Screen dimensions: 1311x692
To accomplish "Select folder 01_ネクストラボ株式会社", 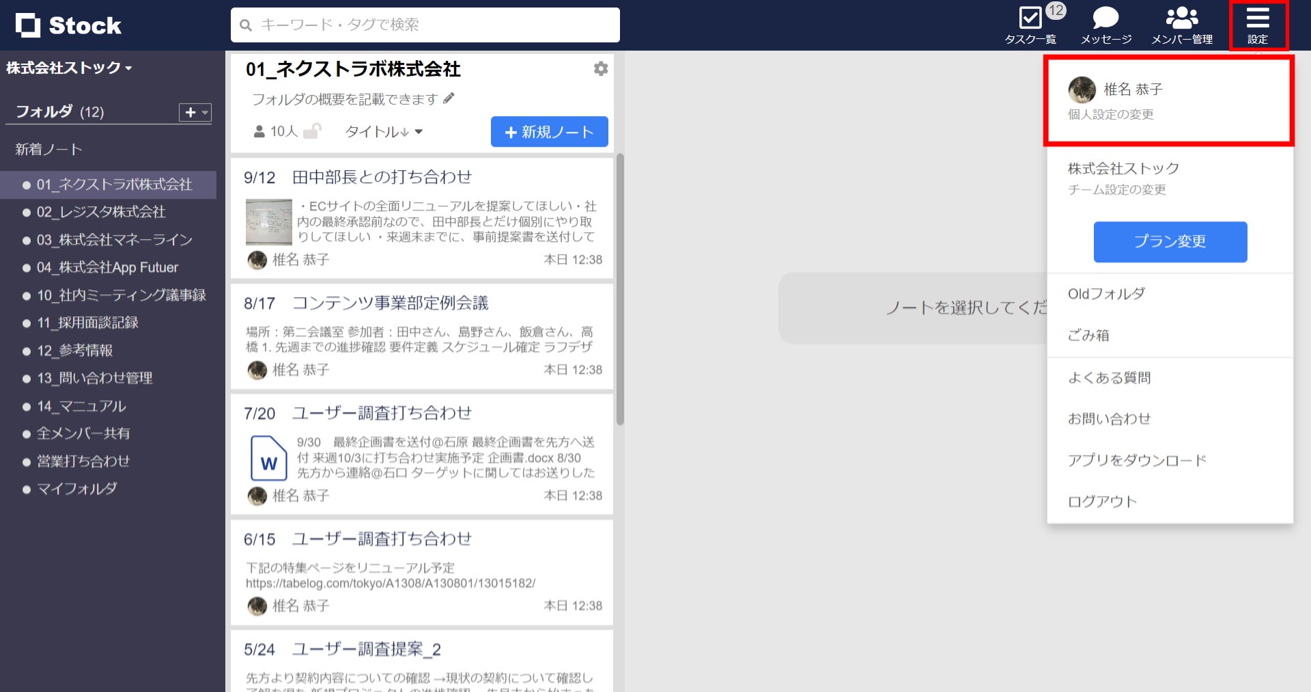I will coord(108,184).
